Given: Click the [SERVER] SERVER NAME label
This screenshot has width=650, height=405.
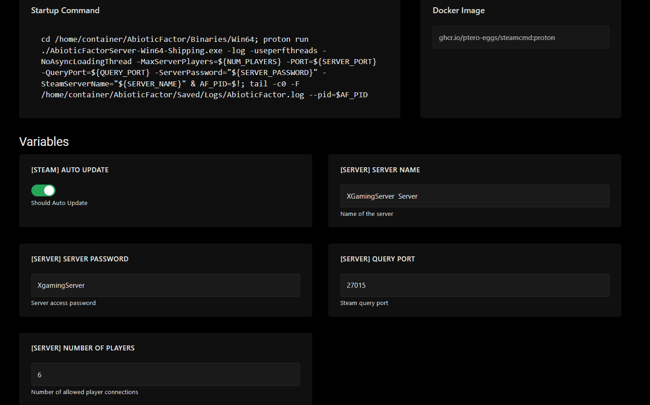Looking at the screenshot, I should click(x=380, y=170).
